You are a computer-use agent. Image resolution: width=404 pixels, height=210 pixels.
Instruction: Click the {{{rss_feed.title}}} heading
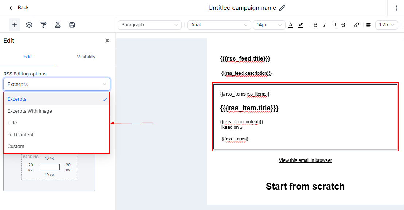coord(245,59)
